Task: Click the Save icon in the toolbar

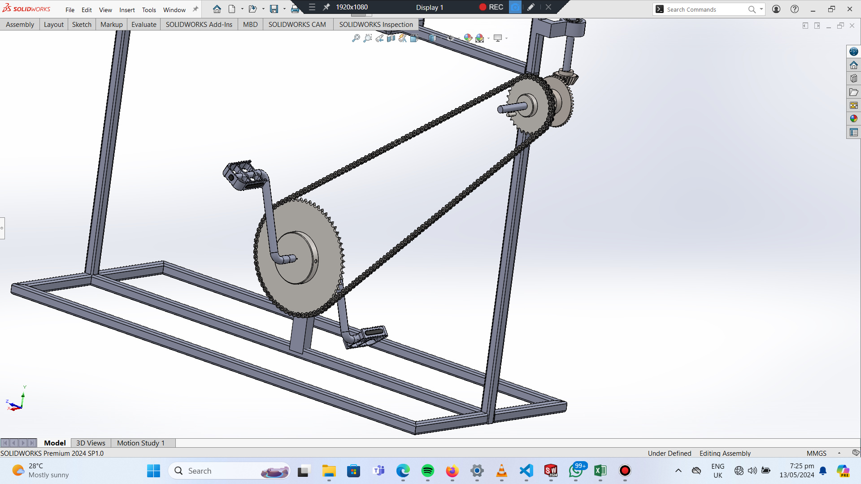Action: coord(274,9)
